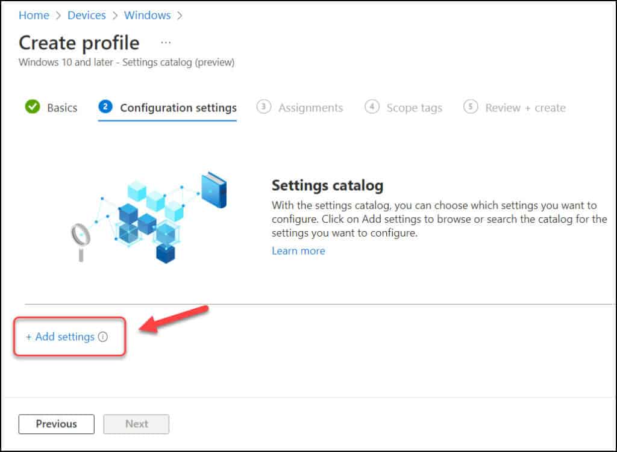The image size is (617, 452).
Task: Go to the Home breadcrumb link
Action: [x=34, y=15]
